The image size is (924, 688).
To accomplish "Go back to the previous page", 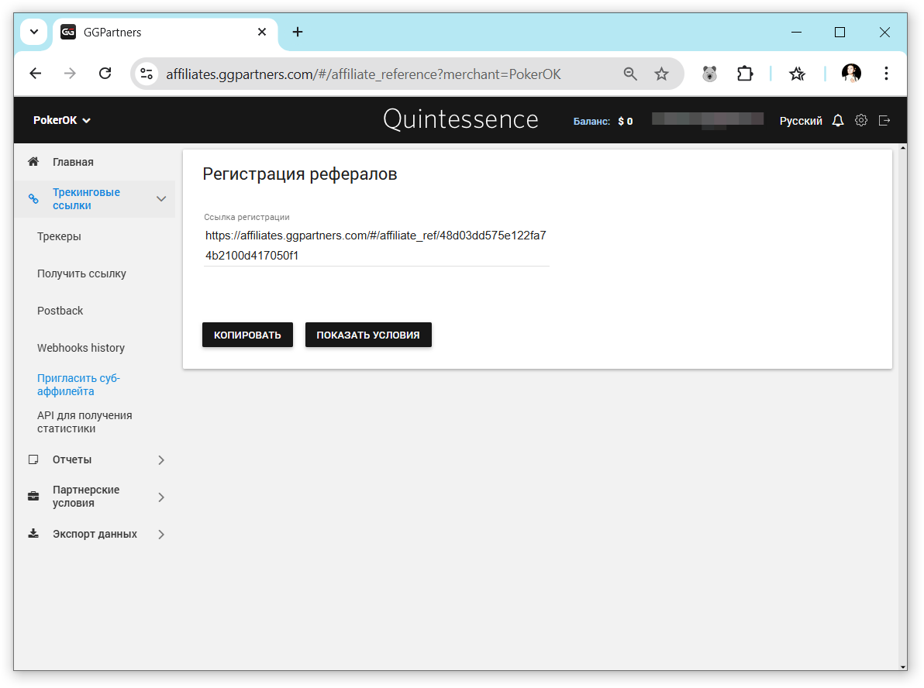I will (x=36, y=74).
